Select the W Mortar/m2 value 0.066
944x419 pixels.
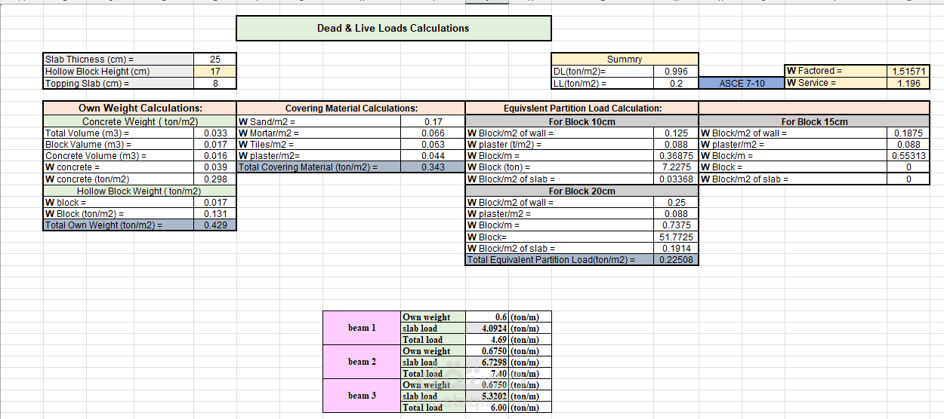coord(433,133)
